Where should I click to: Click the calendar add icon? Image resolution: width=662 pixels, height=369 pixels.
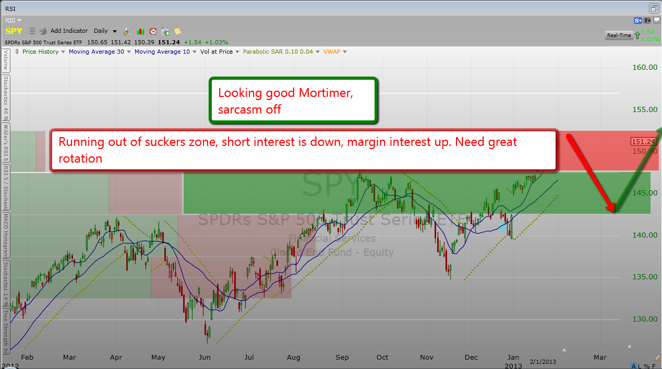[x=165, y=31]
